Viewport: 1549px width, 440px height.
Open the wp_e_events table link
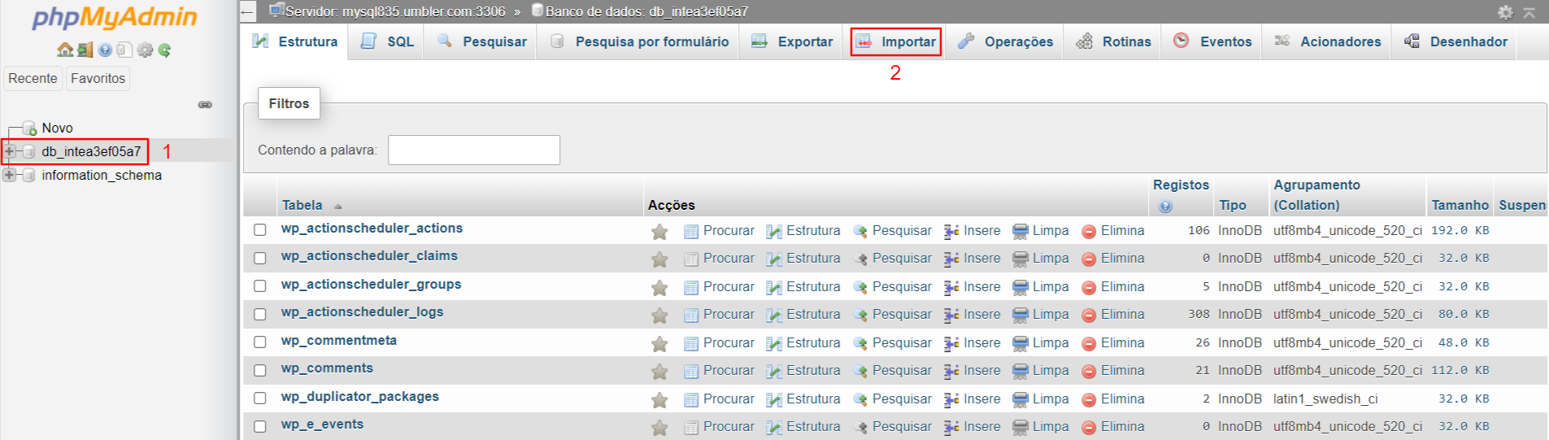tap(322, 425)
